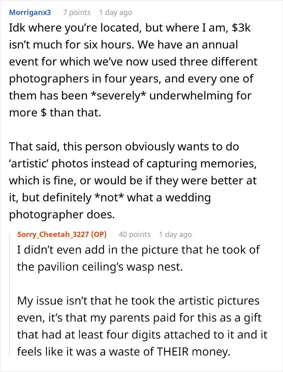Click reply paragraph starting "My issue isn't"
The image size is (283, 372).
(142, 326)
